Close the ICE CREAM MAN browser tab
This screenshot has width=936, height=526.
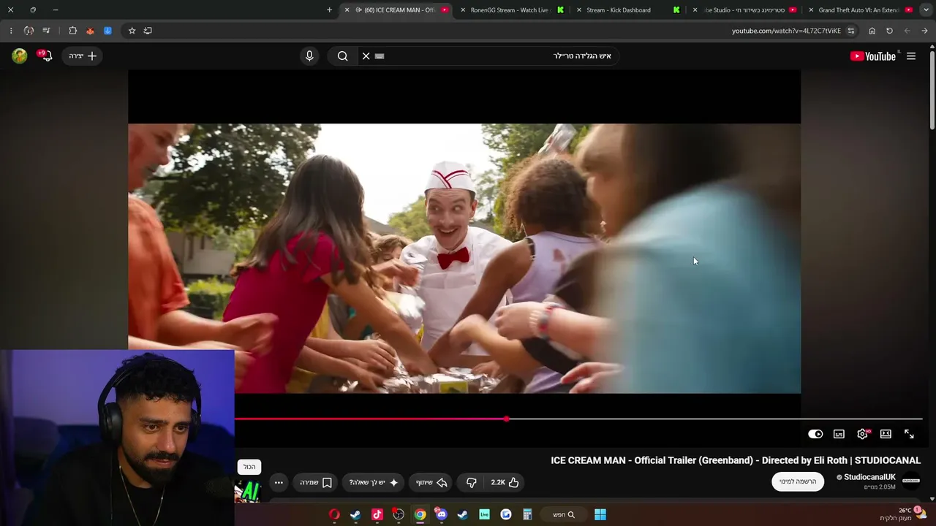pyautogui.click(x=347, y=10)
